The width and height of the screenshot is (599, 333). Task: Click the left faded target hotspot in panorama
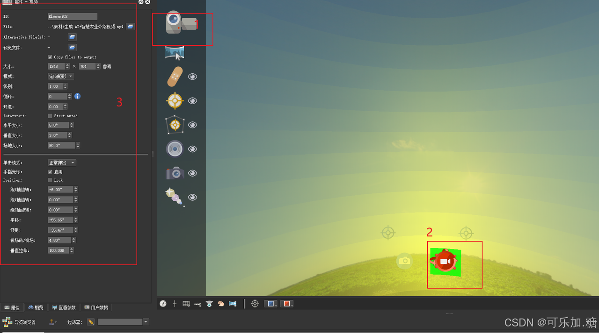click(388, 233)
